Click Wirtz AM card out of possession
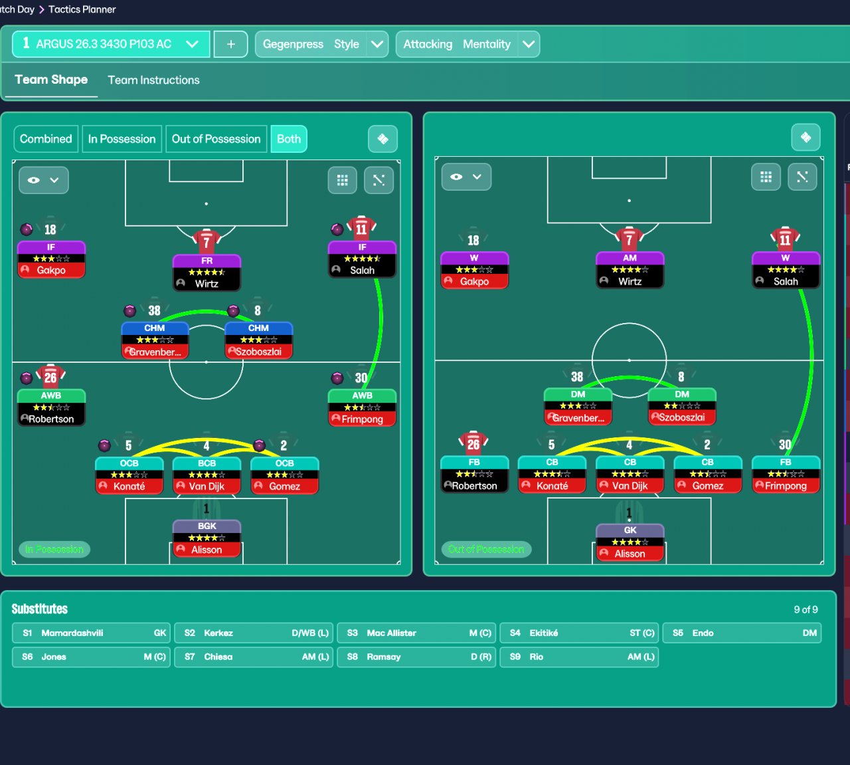Image resolution: width=850 pixels, height=765 pixels. click(630, 271)
